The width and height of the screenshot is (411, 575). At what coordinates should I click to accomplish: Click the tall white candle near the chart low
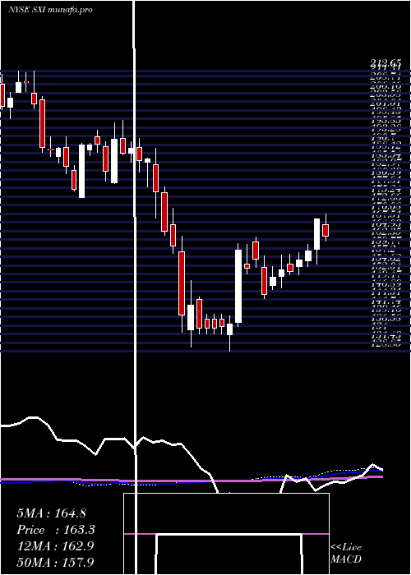[x=238, y=286]
